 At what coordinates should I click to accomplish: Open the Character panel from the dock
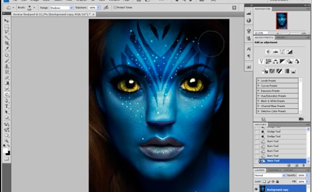(249, 49)
